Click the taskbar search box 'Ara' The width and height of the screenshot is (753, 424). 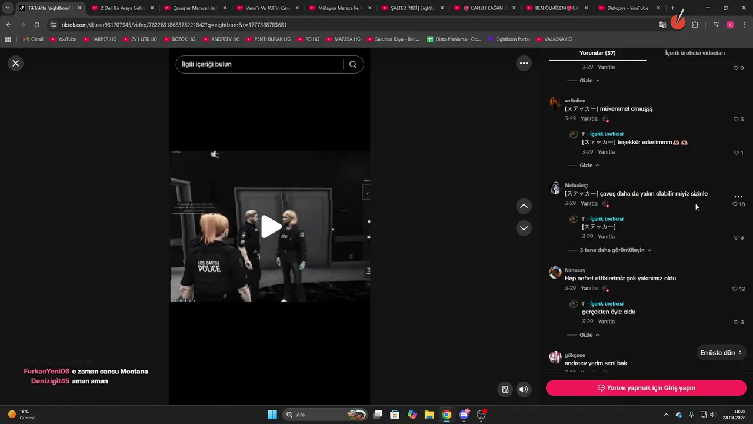click(325, 415)
